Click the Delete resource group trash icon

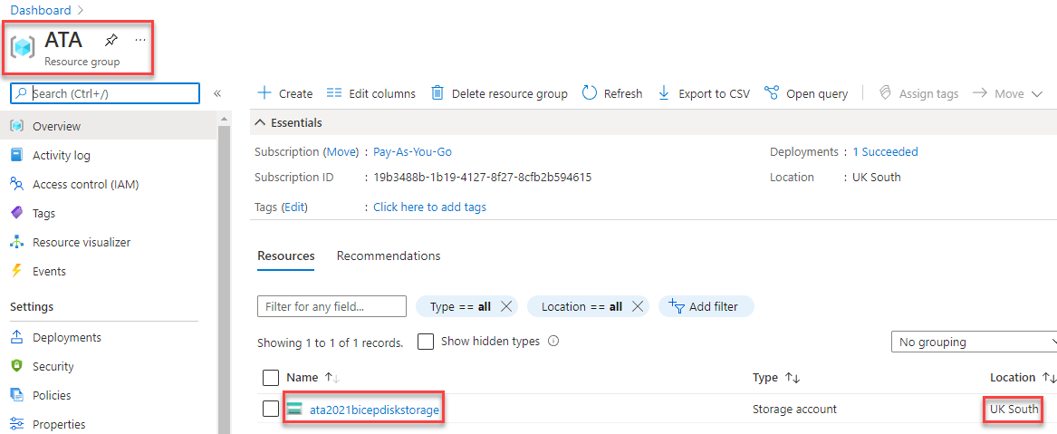click(437, 93)
